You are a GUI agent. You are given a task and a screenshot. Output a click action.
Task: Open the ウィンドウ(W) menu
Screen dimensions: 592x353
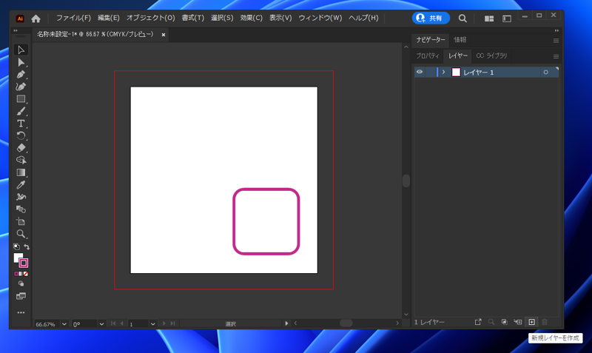point(320,18)
